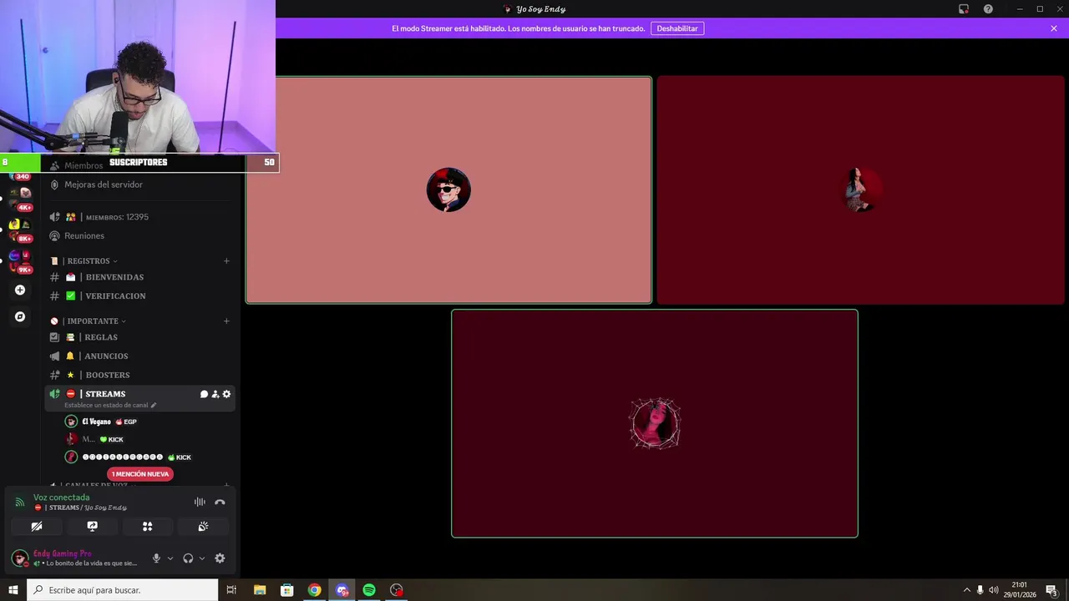Open the voice connection signal icon
The height and width of the screenshot is (601, 1069).
coord(20,503)
